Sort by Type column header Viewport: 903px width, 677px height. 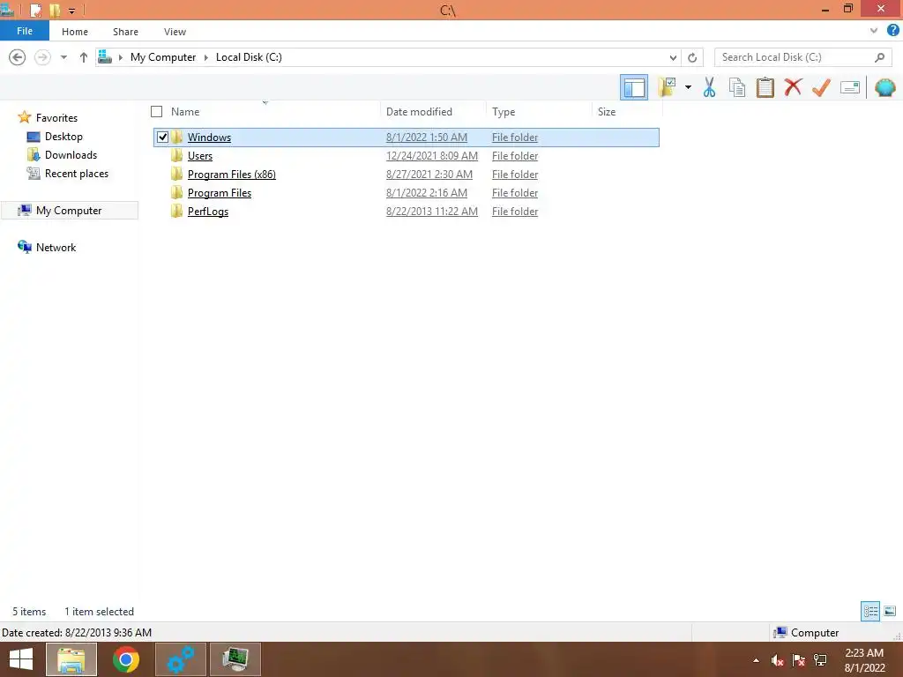click(x=504, y=112)
